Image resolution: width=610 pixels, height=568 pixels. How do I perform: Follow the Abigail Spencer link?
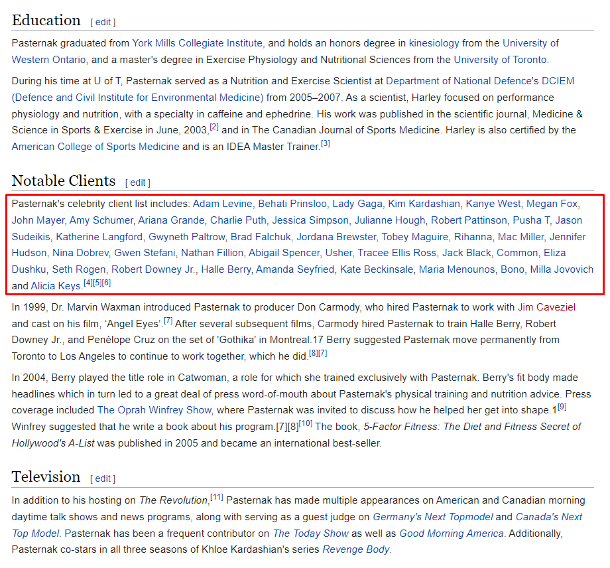tap(284, 253)
